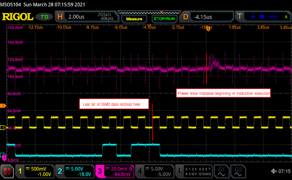Select the cyan channel 2 ground marker

[x=3, y=155]
